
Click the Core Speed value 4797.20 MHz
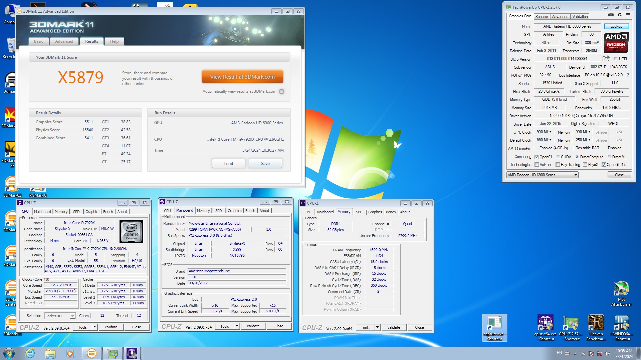click(61, 285)
